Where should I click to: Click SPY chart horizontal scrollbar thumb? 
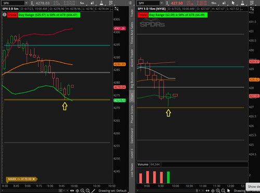pos(197,190)
